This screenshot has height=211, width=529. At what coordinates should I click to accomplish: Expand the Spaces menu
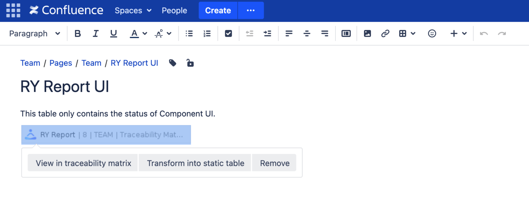[x=133, y=11]
